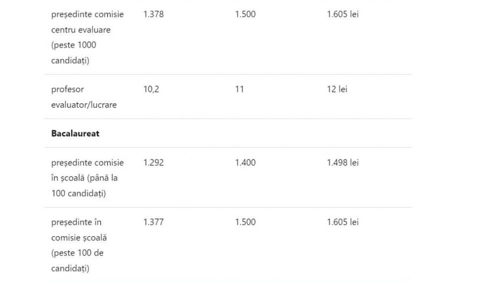Click the 10,2 evaluator amount
The height and width of the screenshot is (282, 484).
151,89
